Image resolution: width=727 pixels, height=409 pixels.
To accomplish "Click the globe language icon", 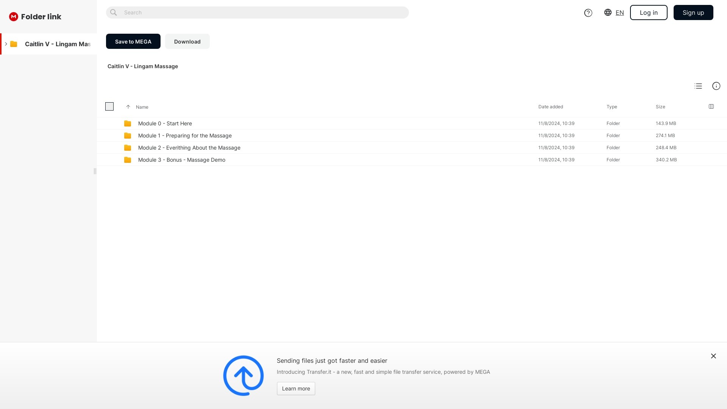I will tap(608, 12).
